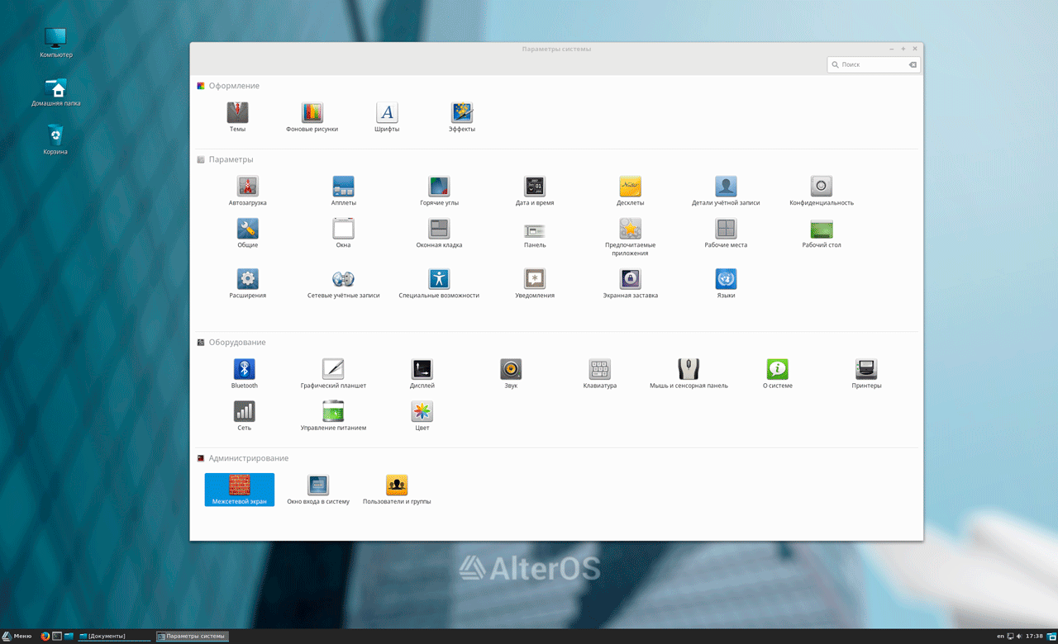Open the volume tray icon
The width and height of the screenshot is (1058, 644).
pos(1019,636)
